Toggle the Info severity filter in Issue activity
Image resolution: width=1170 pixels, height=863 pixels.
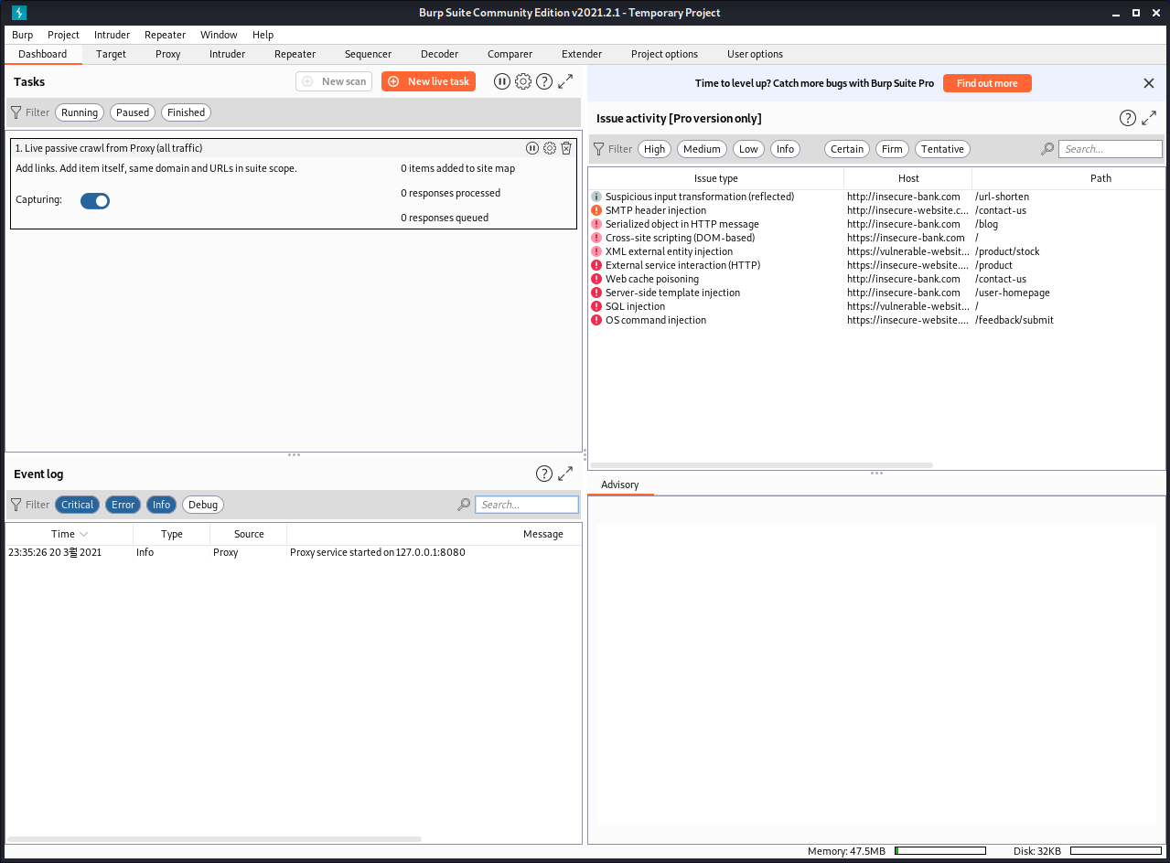(x=786, y=149)
